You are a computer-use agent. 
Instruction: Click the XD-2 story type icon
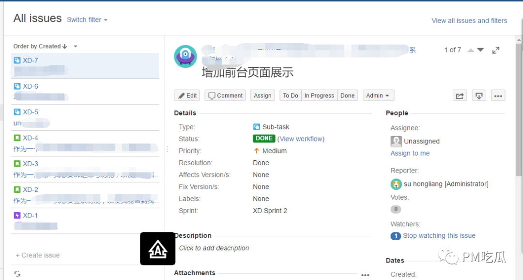point(17,189)
